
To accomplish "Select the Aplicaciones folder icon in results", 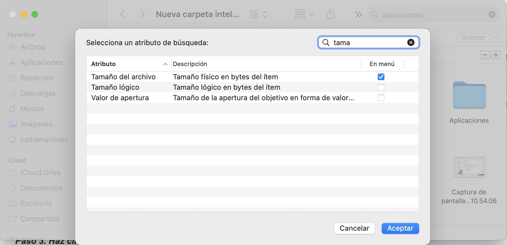I will point(469,95).
